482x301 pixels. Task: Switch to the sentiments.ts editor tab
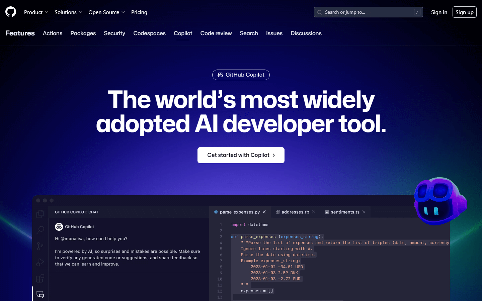345,212
